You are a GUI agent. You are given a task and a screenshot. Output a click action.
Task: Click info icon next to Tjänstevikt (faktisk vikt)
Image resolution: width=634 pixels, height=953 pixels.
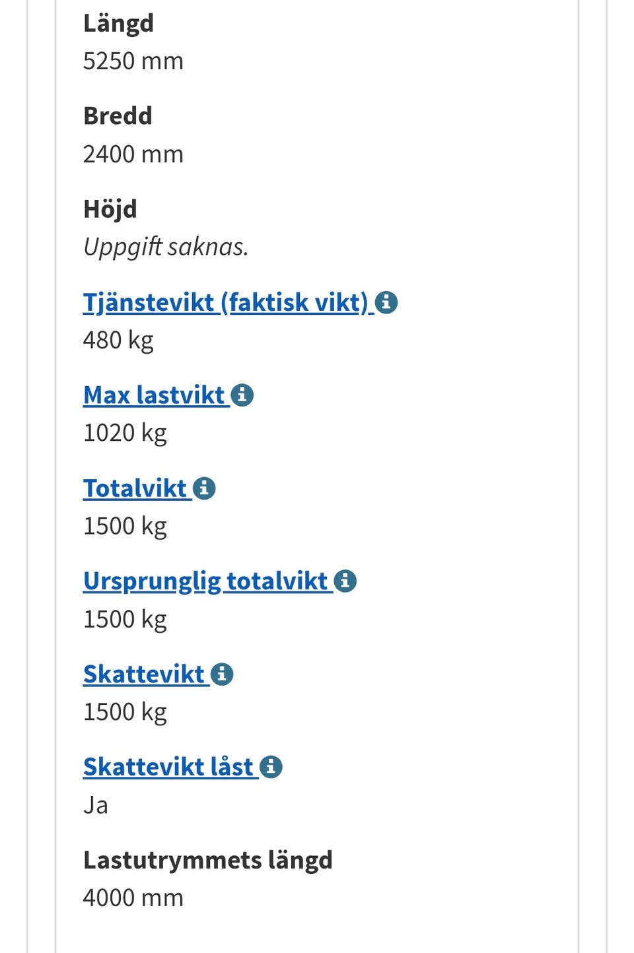click(x=386, y=303)
